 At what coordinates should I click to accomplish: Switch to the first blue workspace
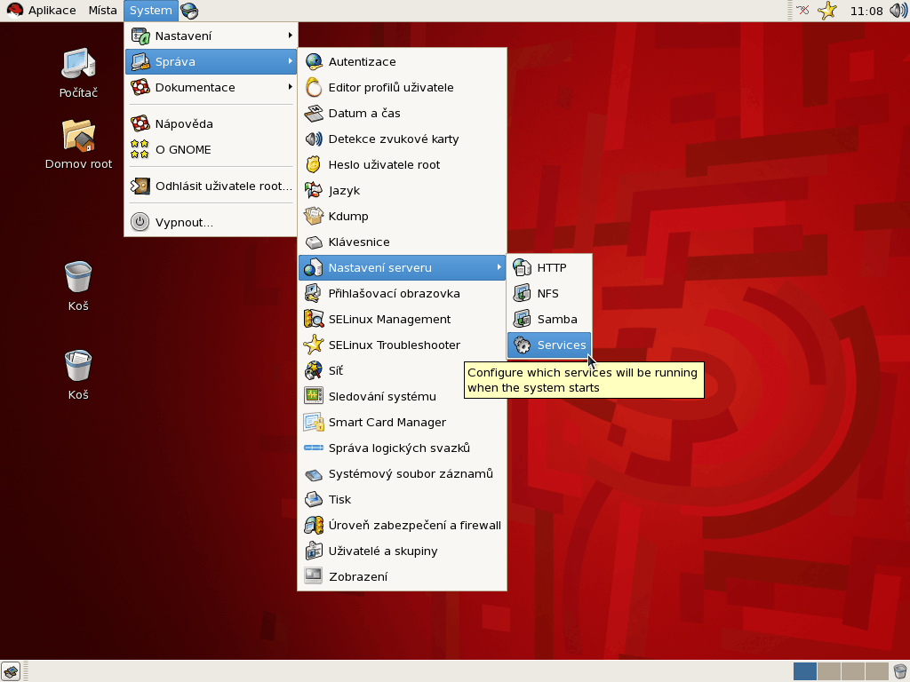coord(805,671)
